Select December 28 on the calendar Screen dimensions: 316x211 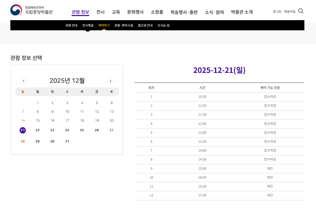tap(23, 141)
